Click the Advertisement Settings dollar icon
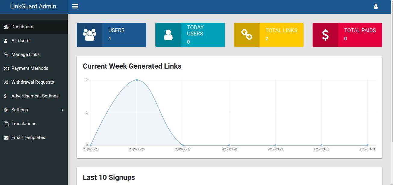The image size is (393, 185). pyautogui.click(x=6, y=96)
